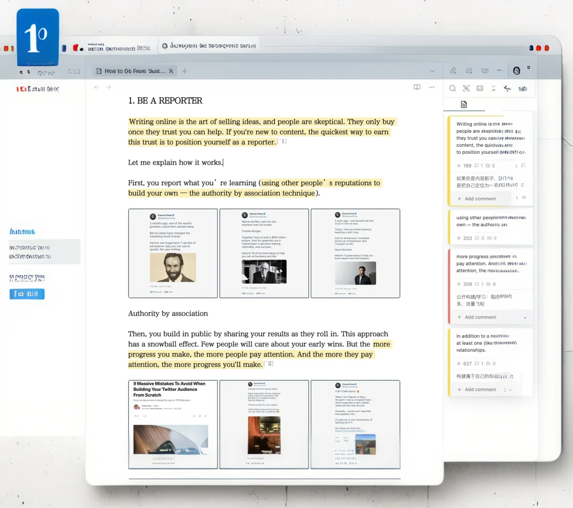Viewport: 573px width, 508px height.
Task: Click the top bar icon directly left of the minus
Action: [x=485, y=71]
